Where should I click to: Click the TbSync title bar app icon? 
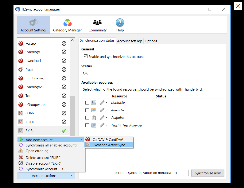pyautogui.click(x=18, y=9)
